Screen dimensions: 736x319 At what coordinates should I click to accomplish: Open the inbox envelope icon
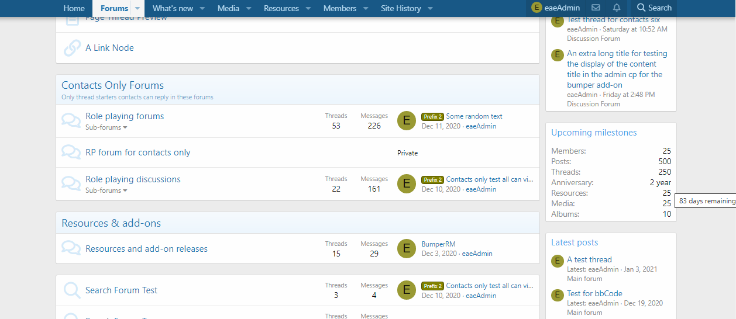(x=596, y=8)
